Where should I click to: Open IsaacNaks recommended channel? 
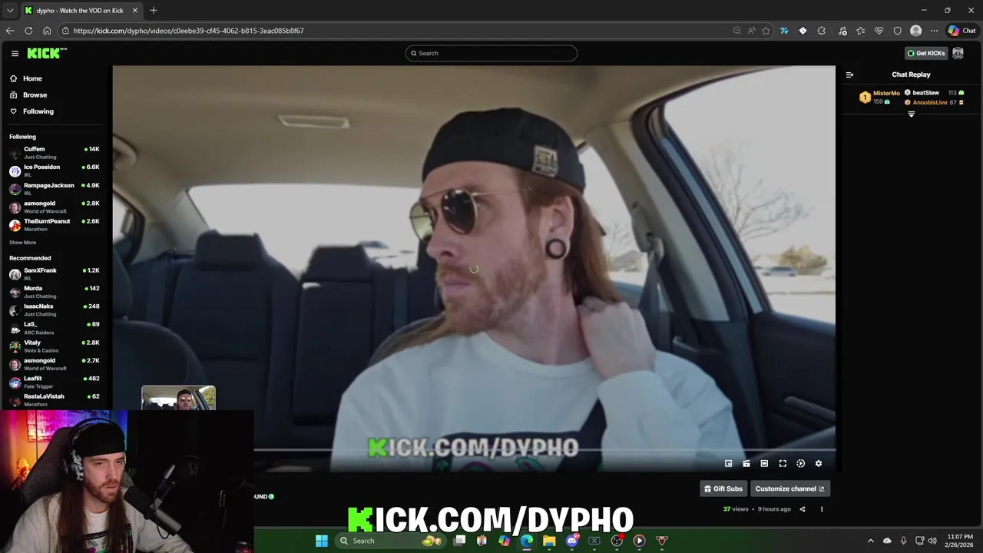[54, 310]
